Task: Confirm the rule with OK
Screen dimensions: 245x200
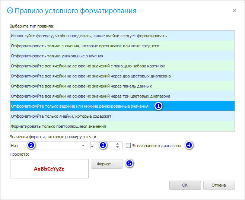Action: tap(185, 185)
